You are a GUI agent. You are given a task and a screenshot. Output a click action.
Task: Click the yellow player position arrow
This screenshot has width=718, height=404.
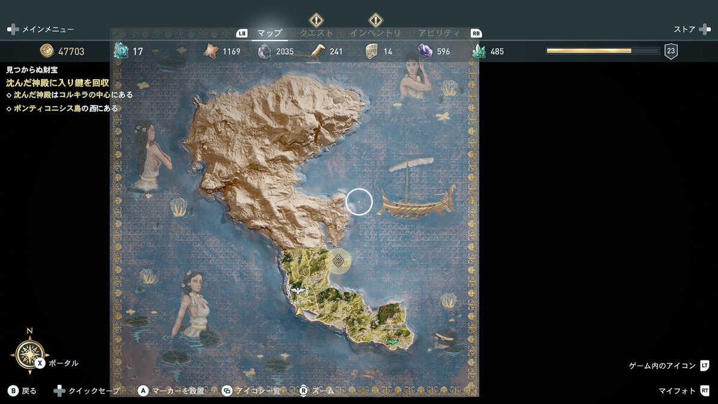point(299,311)
